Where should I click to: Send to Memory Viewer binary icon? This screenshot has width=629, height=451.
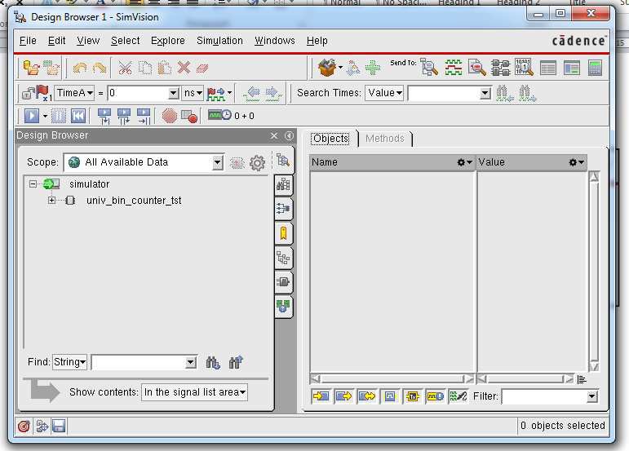tap(524, 68)
